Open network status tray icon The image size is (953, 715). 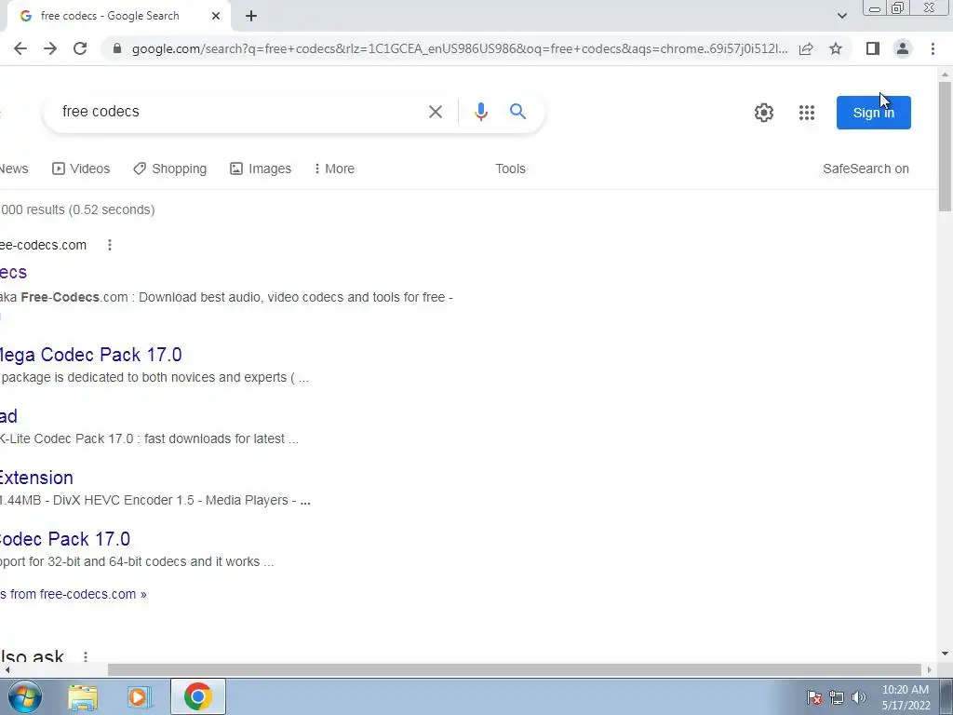click(x=837, y=697)
